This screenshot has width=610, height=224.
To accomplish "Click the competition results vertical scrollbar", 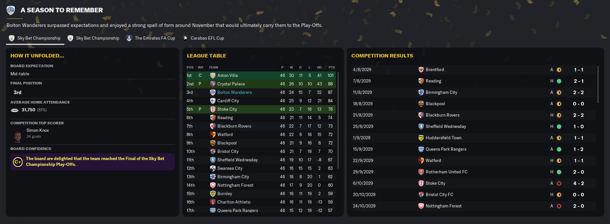I will click(x=598, y=84).
